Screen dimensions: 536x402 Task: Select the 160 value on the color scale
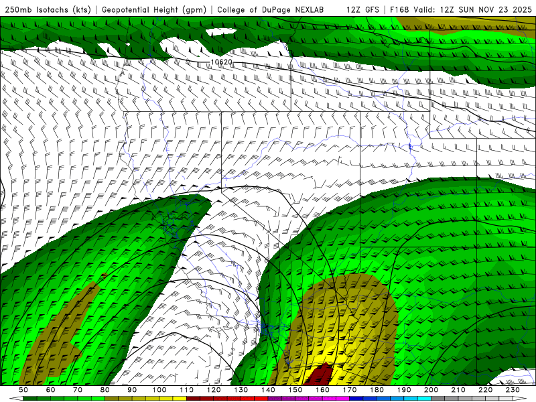(x=322, y=390)
